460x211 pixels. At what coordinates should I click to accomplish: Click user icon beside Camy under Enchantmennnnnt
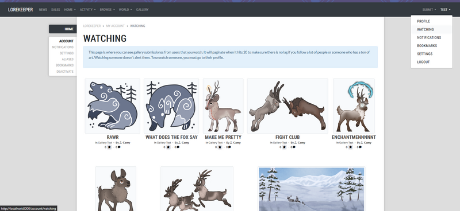pos(362,143)
